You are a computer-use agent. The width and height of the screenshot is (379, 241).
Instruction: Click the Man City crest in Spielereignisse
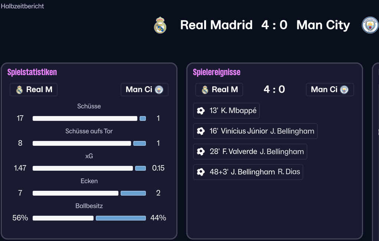[344, 90]
